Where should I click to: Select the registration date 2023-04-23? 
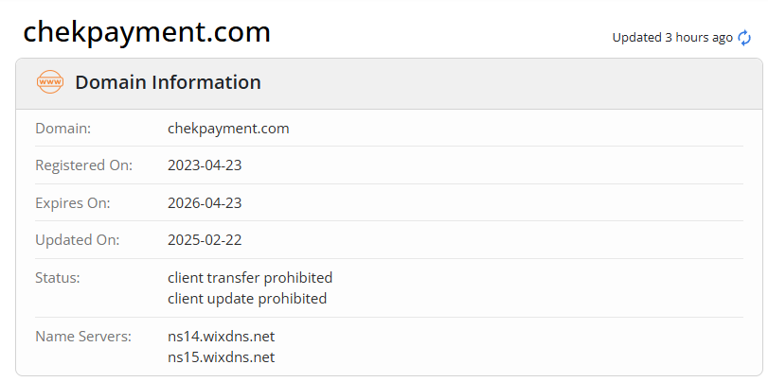(x=205, y=165)
